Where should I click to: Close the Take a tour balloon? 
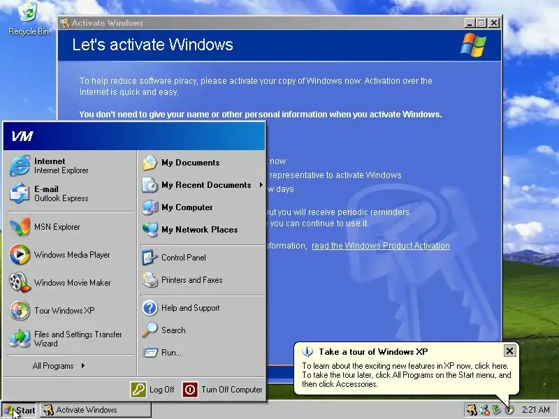pos(510,351)
